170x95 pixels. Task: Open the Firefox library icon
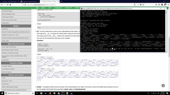[x=156, y=5]
